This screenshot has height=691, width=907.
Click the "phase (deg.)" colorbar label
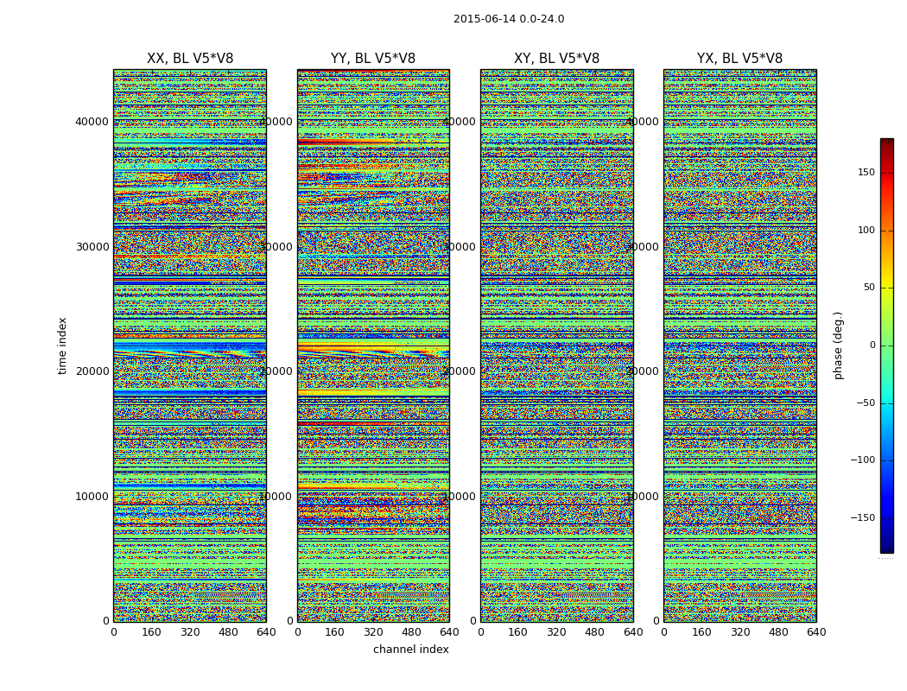(x=838, y=345)
